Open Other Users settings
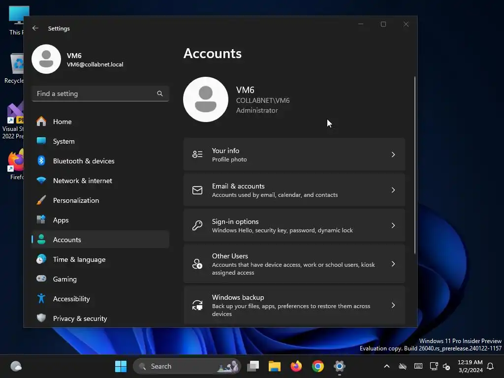This screenshot has width=504, height=378. point(294,264)
